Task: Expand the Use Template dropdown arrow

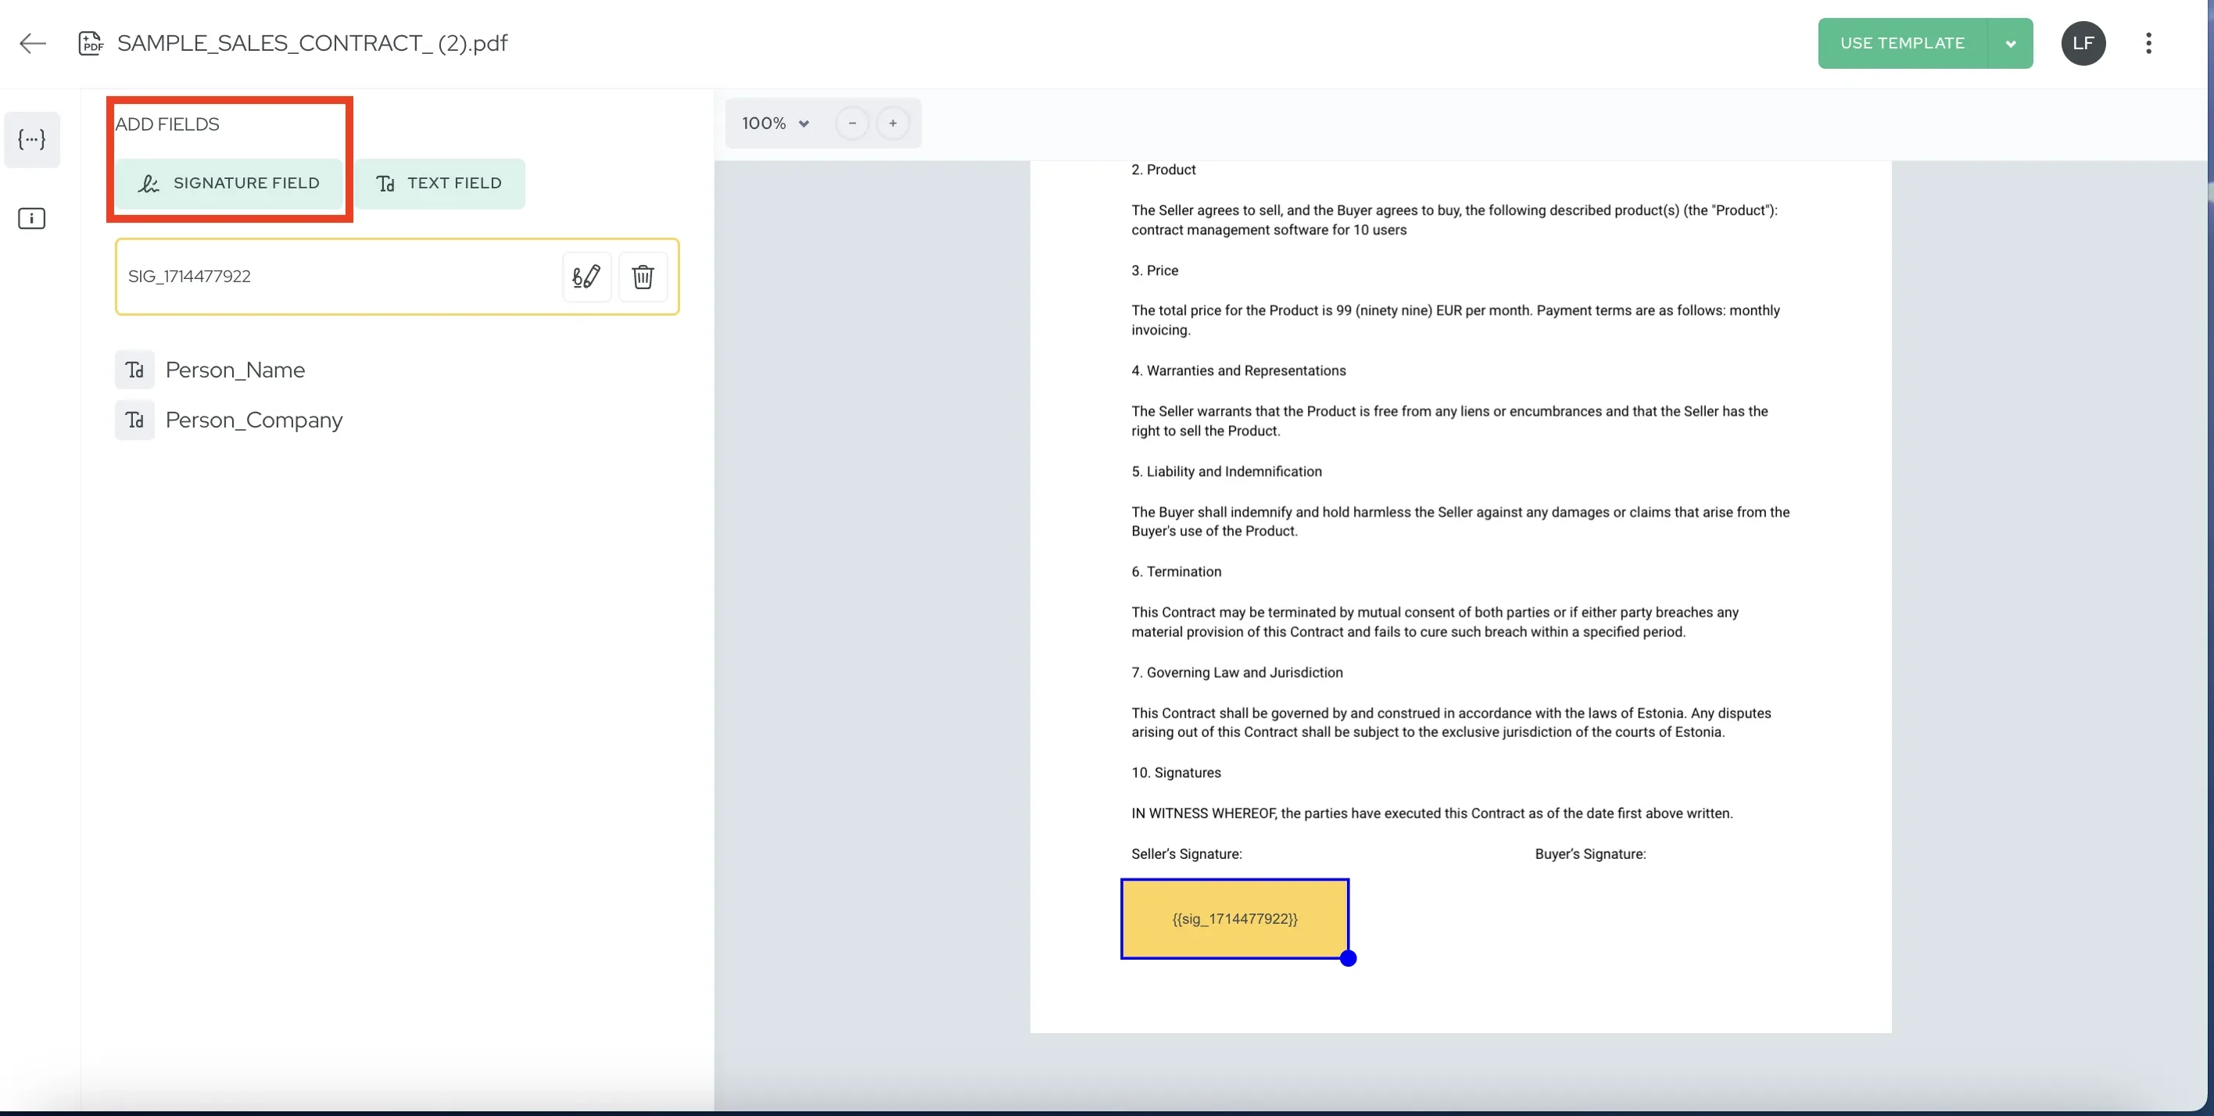Action: pos(2010,44)
